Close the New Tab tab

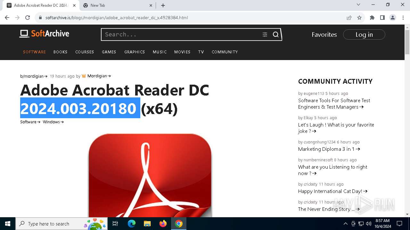(x=151, y=5)
